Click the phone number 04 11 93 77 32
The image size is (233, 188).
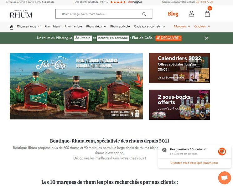pyautogui.click(x=204, y=2)
